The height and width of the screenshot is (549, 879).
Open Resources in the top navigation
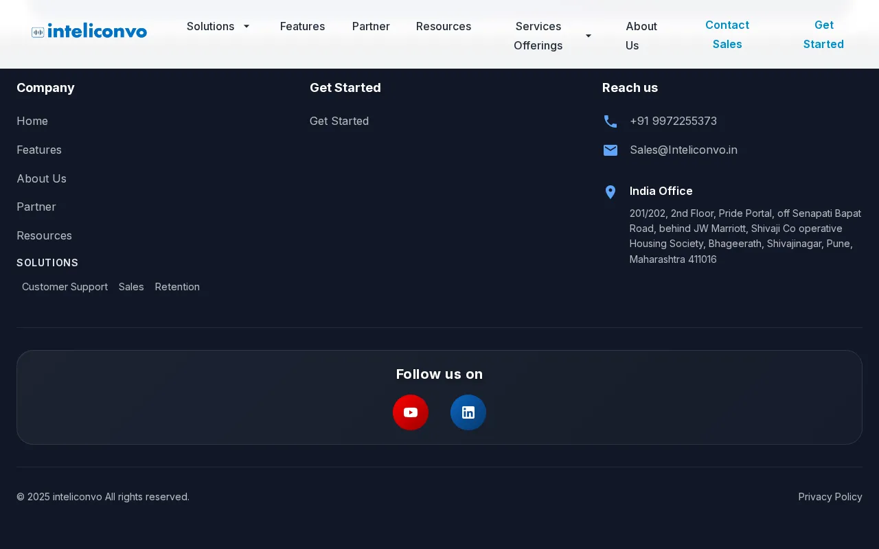[444, 26]
